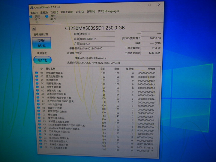Click the Serial ATA interface field

point(97,44)
